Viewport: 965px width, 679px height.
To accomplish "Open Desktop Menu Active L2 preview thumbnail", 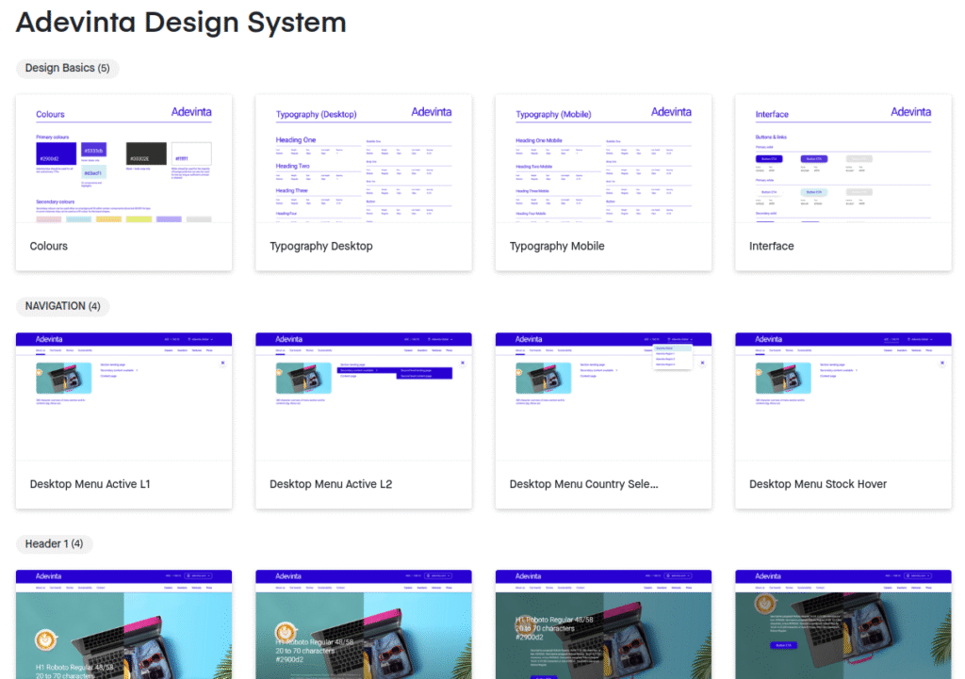I will (363, 396).
